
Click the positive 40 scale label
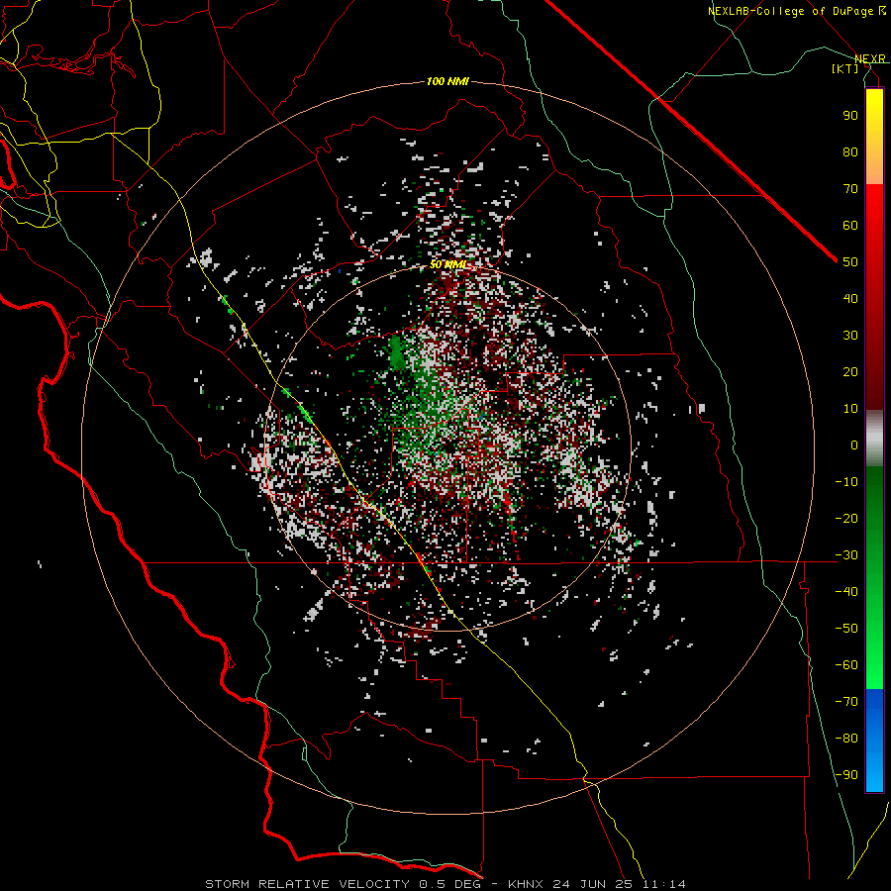click(x=850, y=298)
